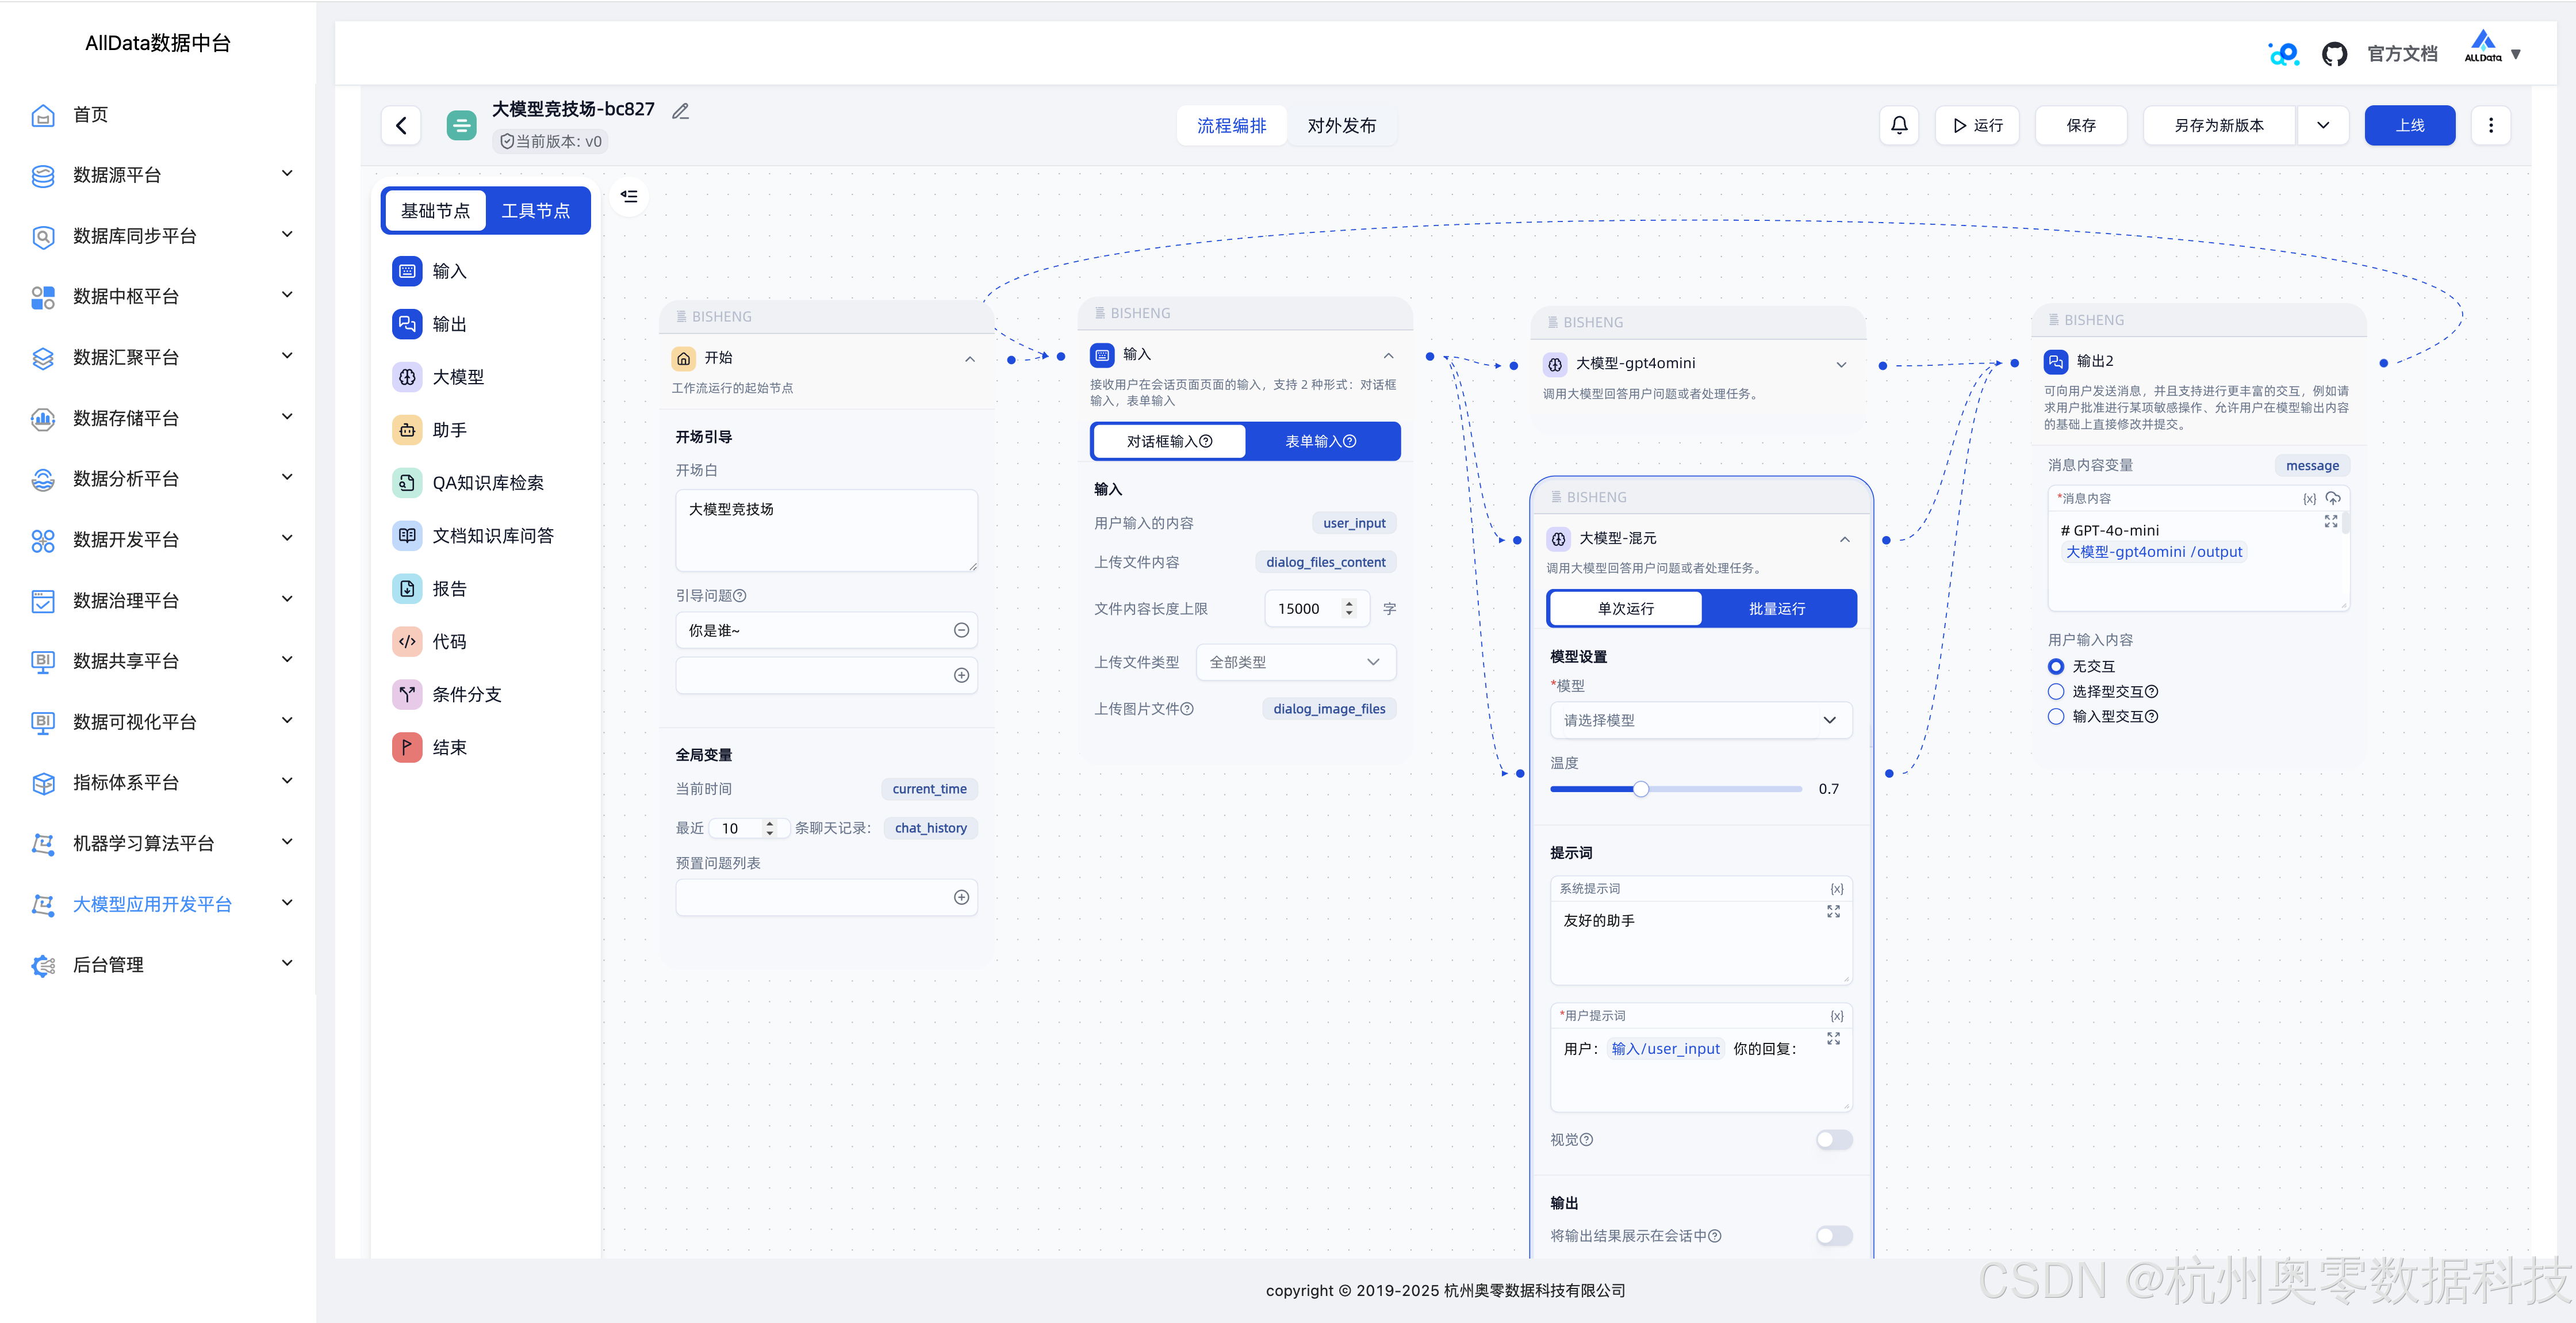Switch to the 工具节点 tab
Image resolution: width=2576 pixels, height=1323 pixels.
[x=536, y=211]
